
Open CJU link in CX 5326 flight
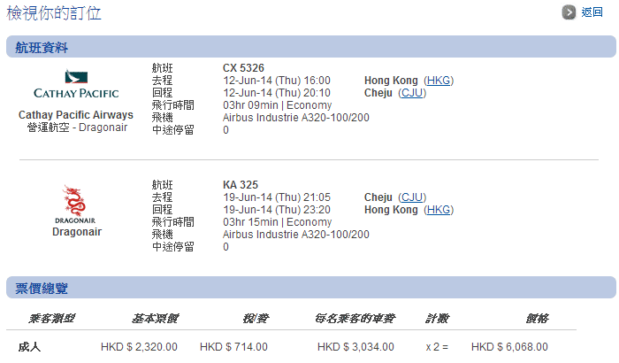(411, 93)
